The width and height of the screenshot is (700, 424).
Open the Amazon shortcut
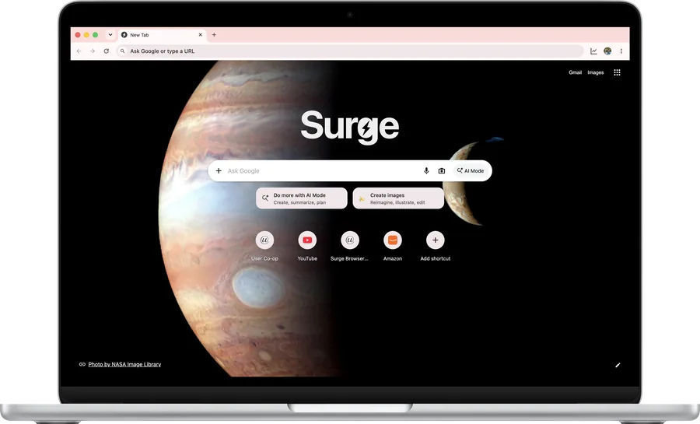[393, 246]
